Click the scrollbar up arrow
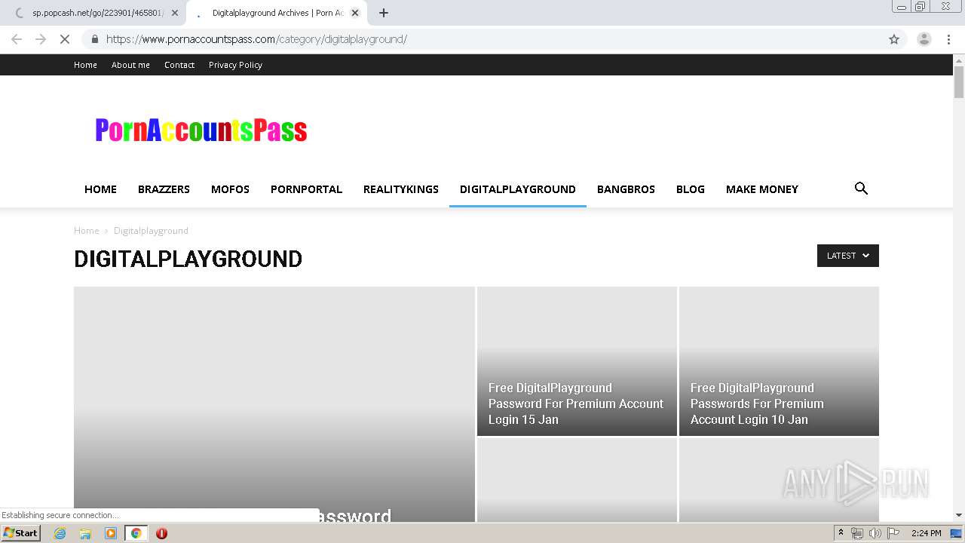The height and width of the screenshot is (543, 965). click(x=959, y=60)
